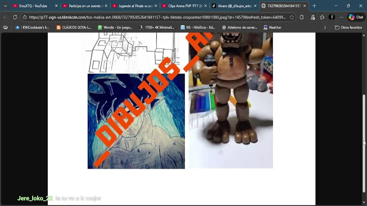Click the blue Goku drawing image
The width and height of the screenshot is (367, 206).
pos(136,121)
